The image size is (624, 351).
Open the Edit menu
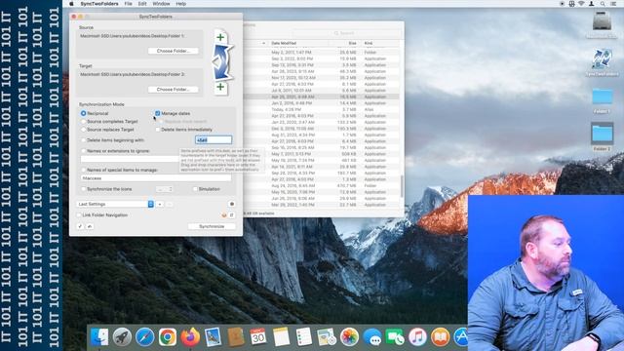142,4
